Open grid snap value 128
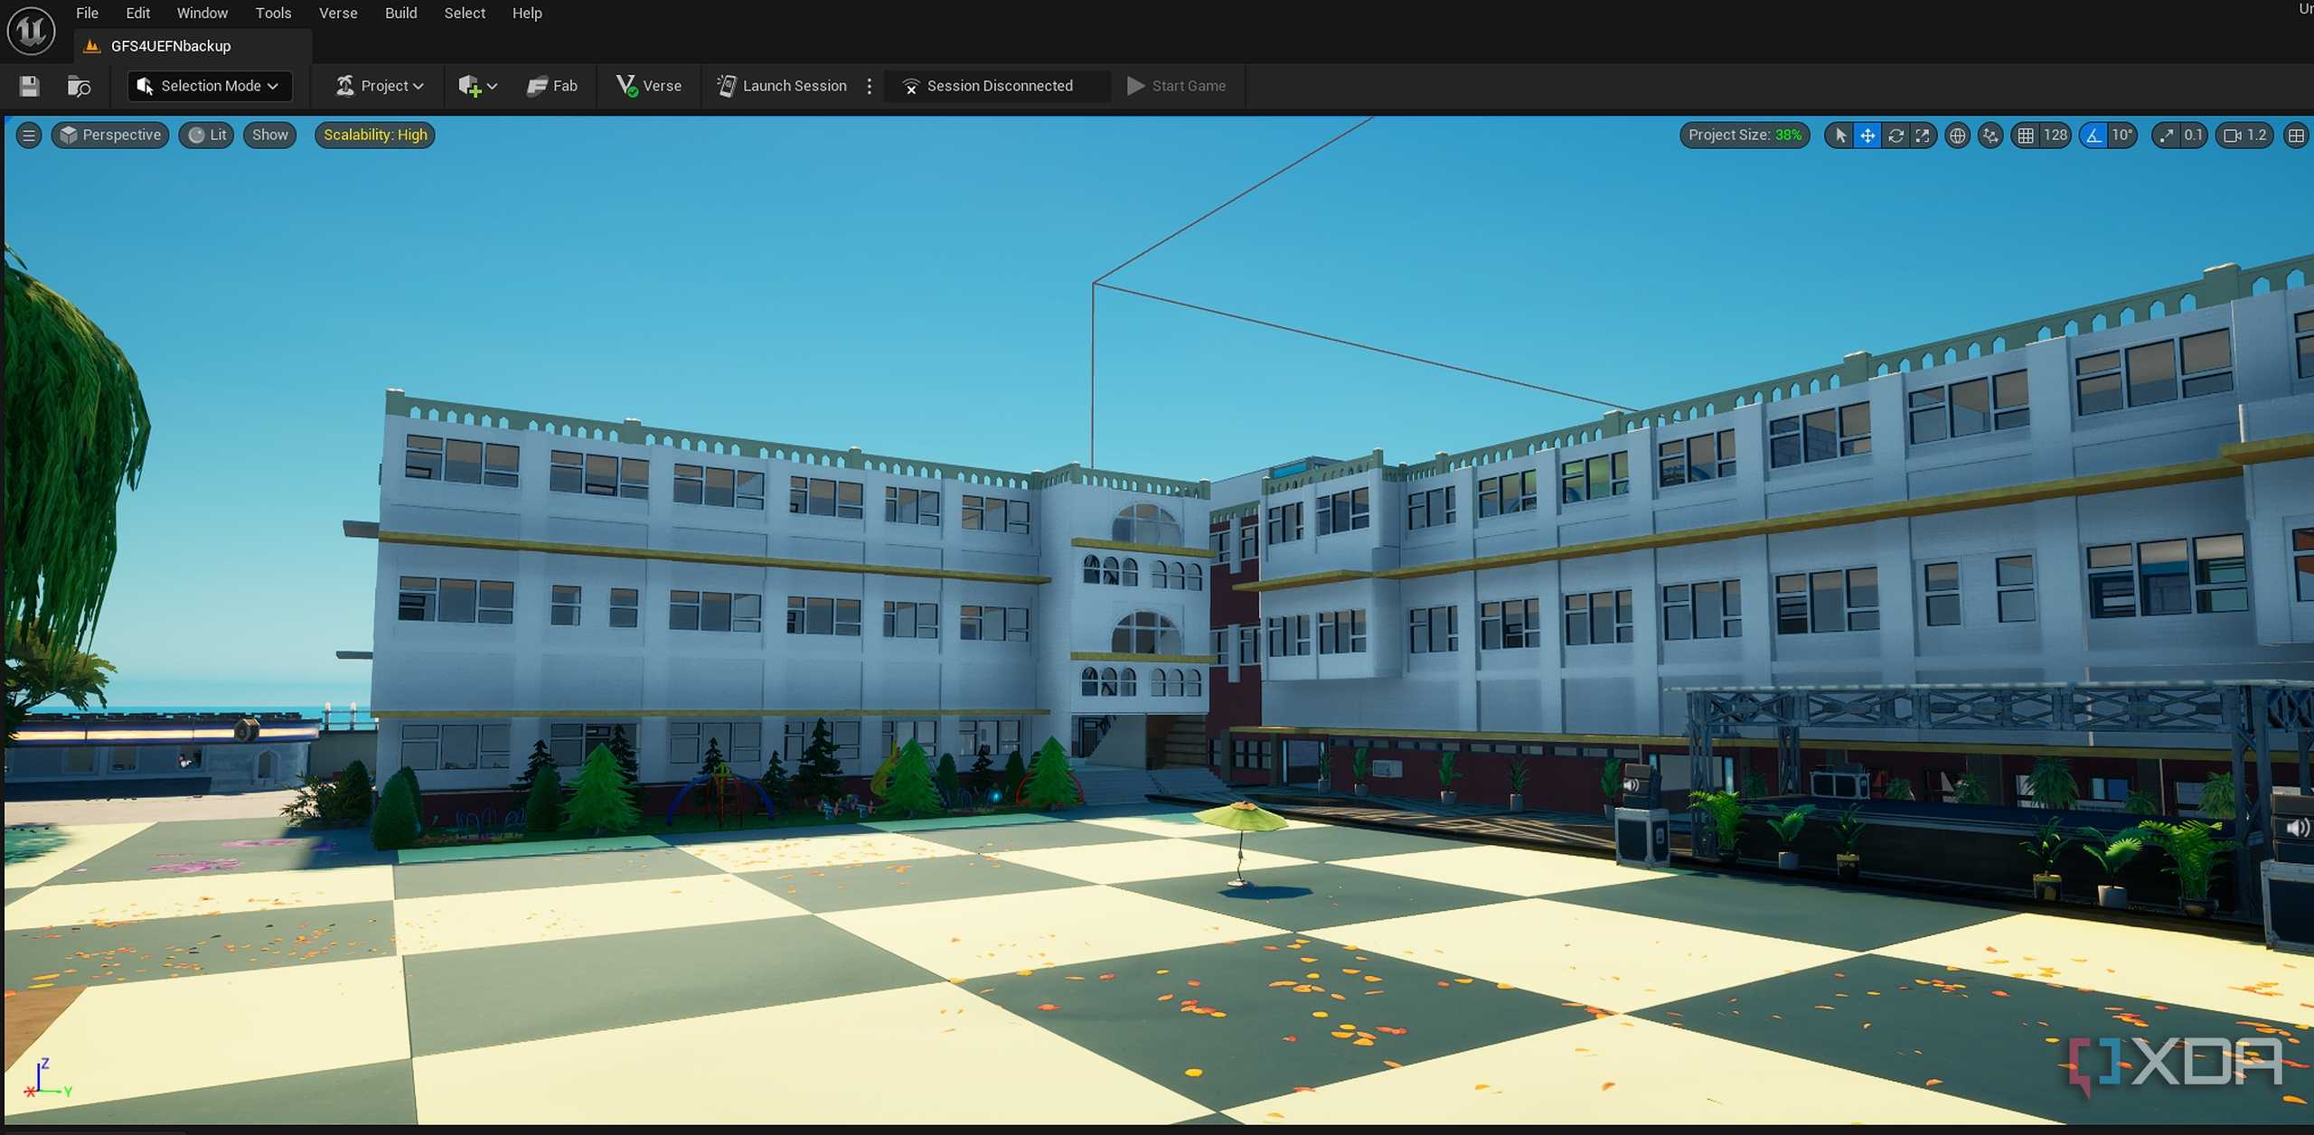 pyautogui.click(x=2055, y=136)
